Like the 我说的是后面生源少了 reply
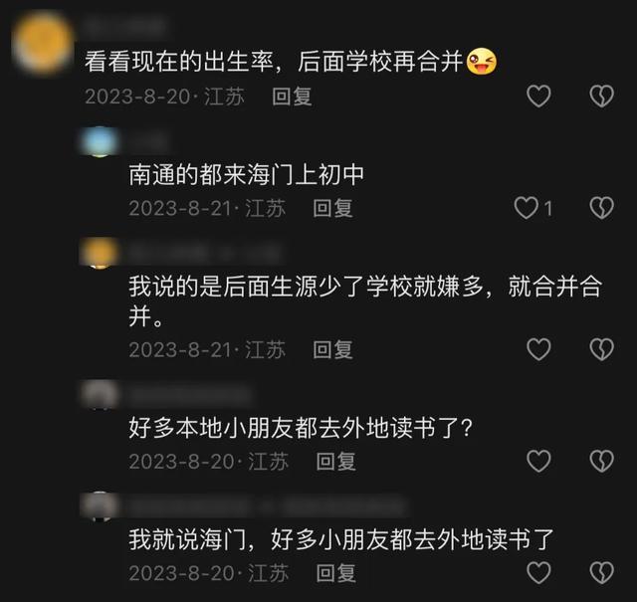 click(538, 349)
